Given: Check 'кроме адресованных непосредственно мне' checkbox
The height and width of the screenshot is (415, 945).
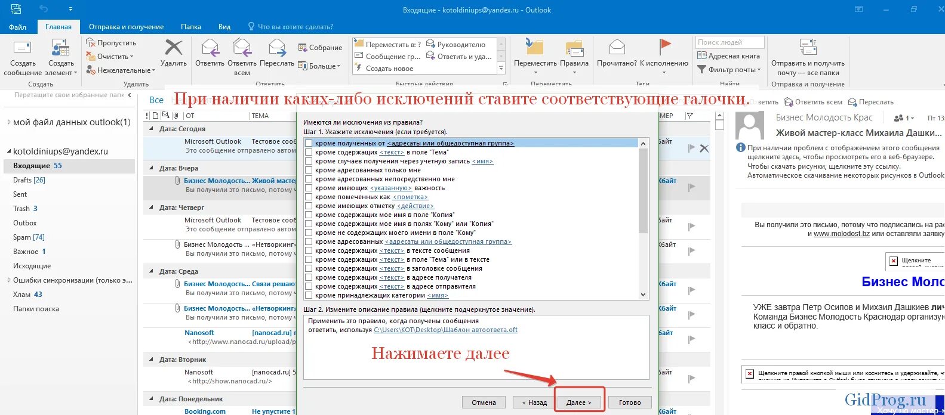Looking at the screenshot, I should coord(309,179).
